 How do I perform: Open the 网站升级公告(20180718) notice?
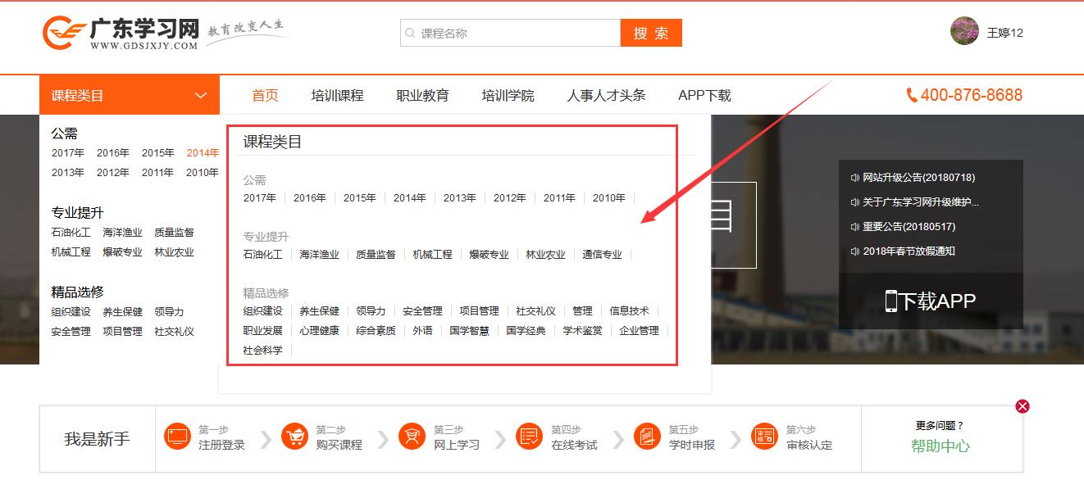click(918, 178)
